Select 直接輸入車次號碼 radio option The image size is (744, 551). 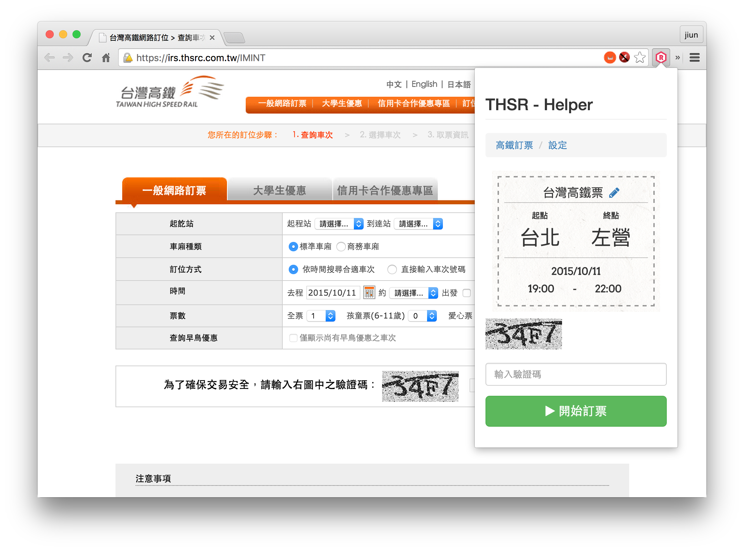tap(392, 269)
